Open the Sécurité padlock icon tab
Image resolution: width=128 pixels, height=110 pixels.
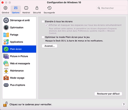tap(37, 8)
